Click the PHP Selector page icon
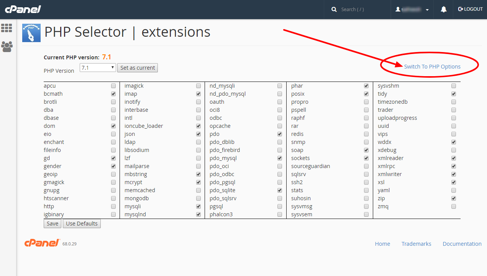487x276 pixels. point(31,33)
